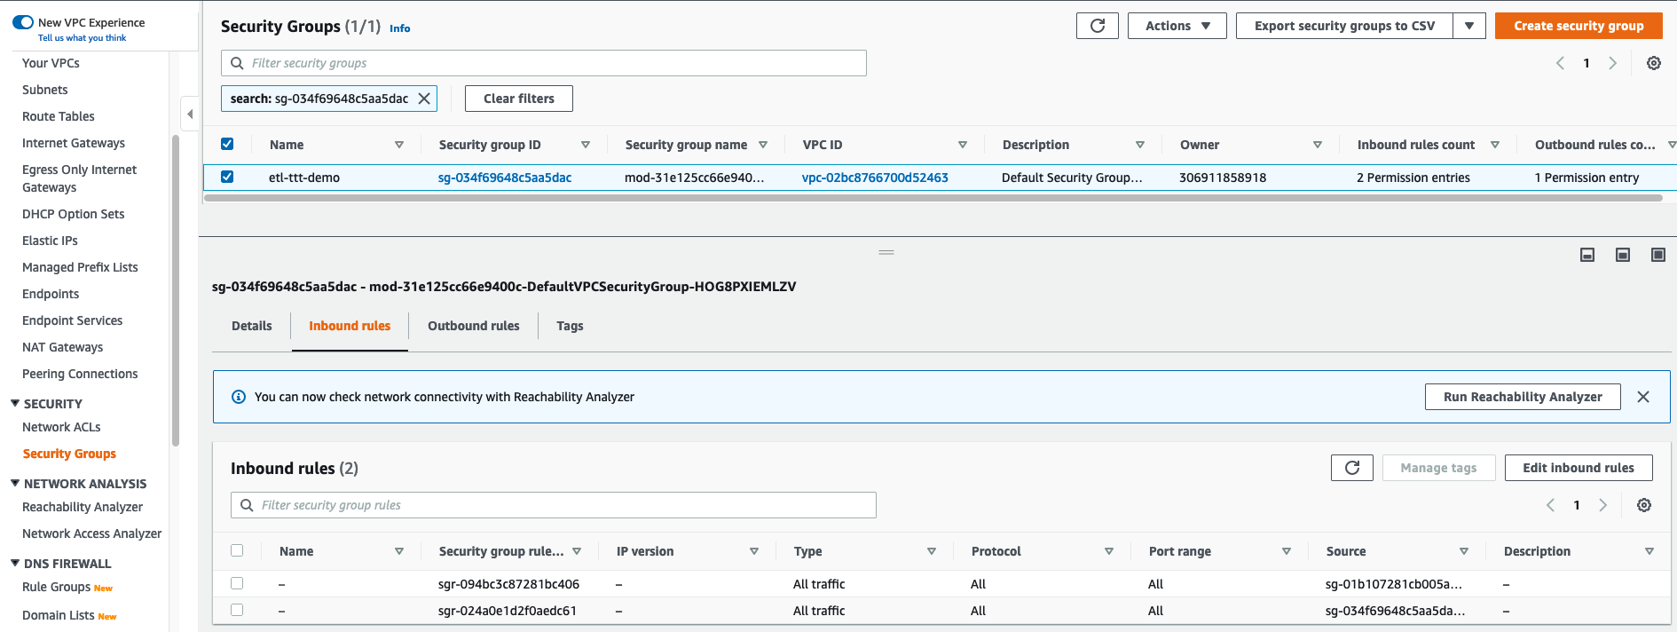Remove the sg-034f69648c5aa5dac search filter
Screen dimensions: 1677x632
tap(424, 99)
